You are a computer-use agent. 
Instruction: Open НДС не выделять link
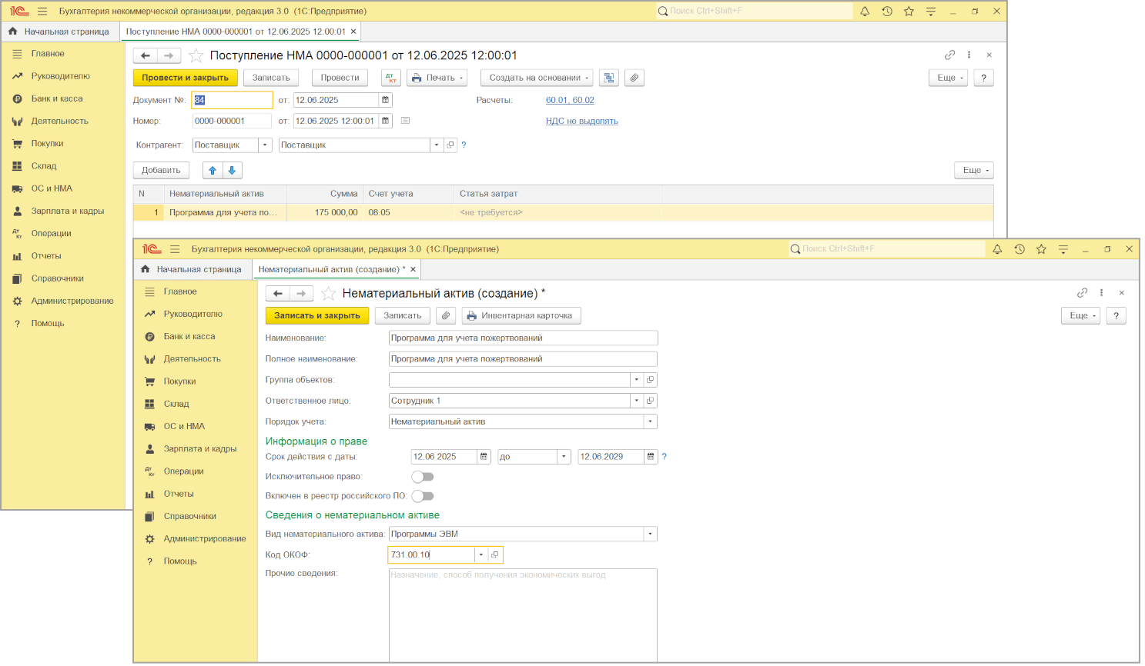pos(582,121)
